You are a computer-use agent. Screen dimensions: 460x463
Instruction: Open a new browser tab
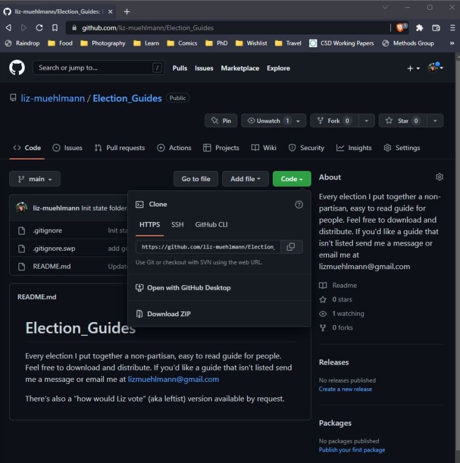(x=127, y=12)
